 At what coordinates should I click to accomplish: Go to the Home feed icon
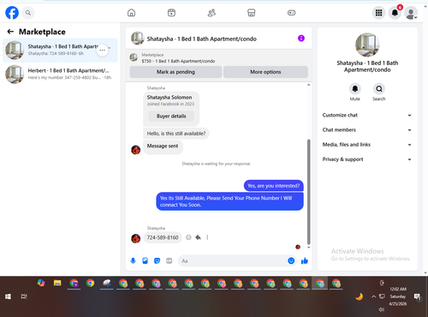coord(131,13)
